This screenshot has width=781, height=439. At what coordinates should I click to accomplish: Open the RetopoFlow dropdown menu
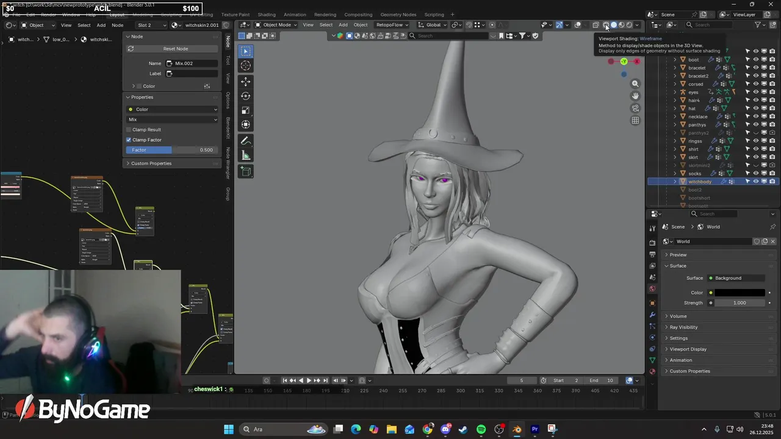(x=392, y=25)
